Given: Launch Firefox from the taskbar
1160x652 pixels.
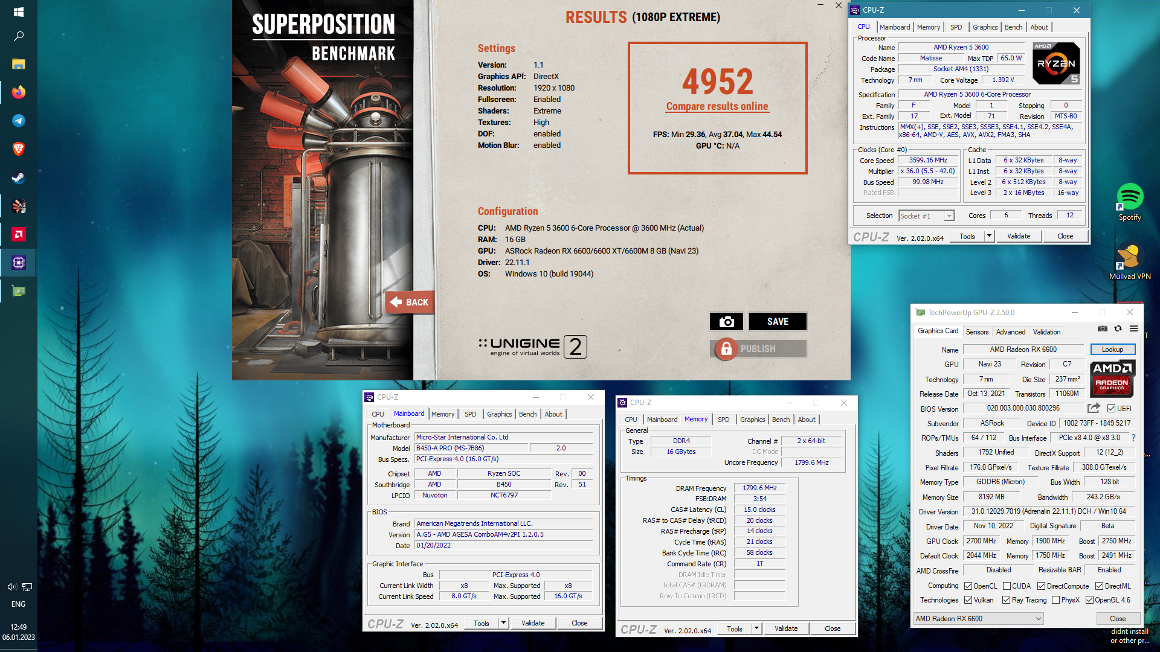Looking at the screenshot, I should coord(18,92).
